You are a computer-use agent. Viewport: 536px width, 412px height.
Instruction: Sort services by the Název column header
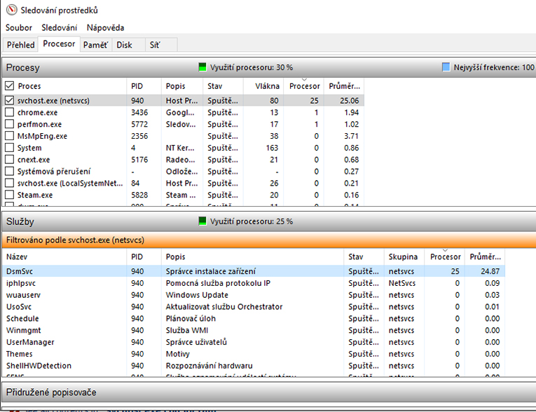click(x=17, y=257)
